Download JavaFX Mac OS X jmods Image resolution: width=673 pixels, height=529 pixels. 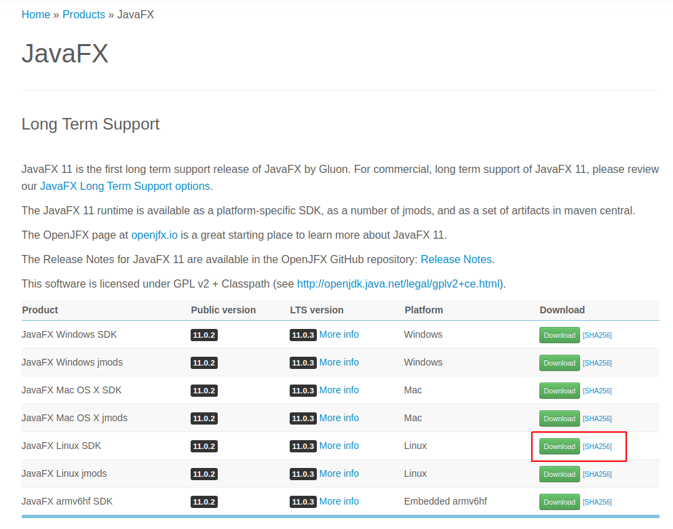coord(559,418)
